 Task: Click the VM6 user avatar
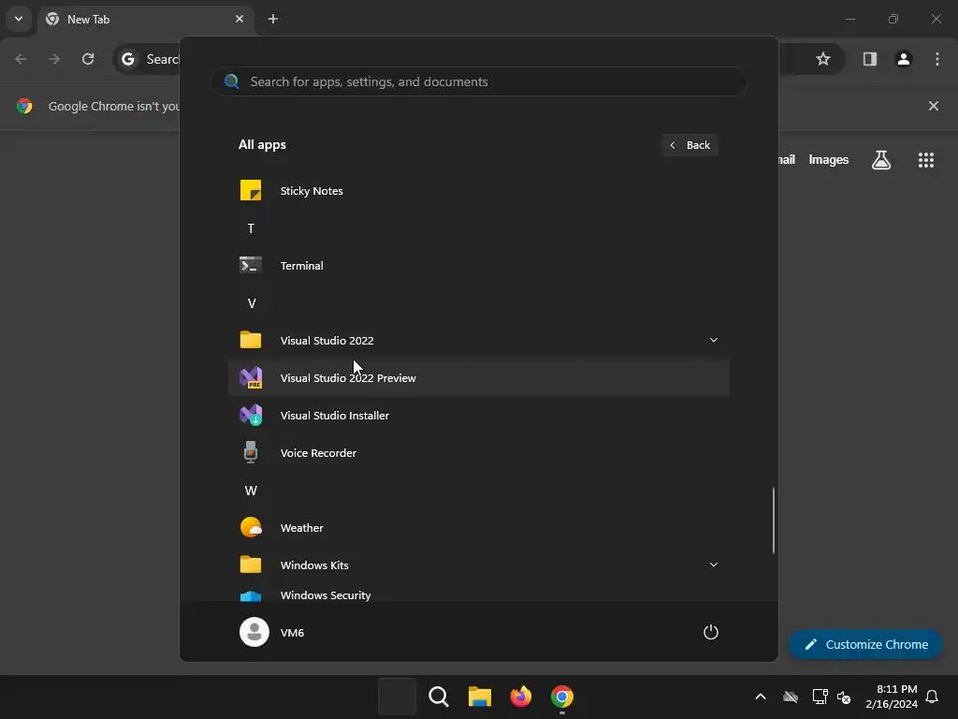(254, 632)
